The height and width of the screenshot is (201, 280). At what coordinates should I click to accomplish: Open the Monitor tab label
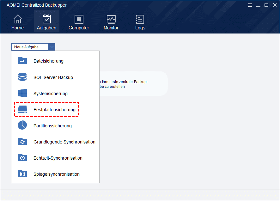click(x=111, y=28)
